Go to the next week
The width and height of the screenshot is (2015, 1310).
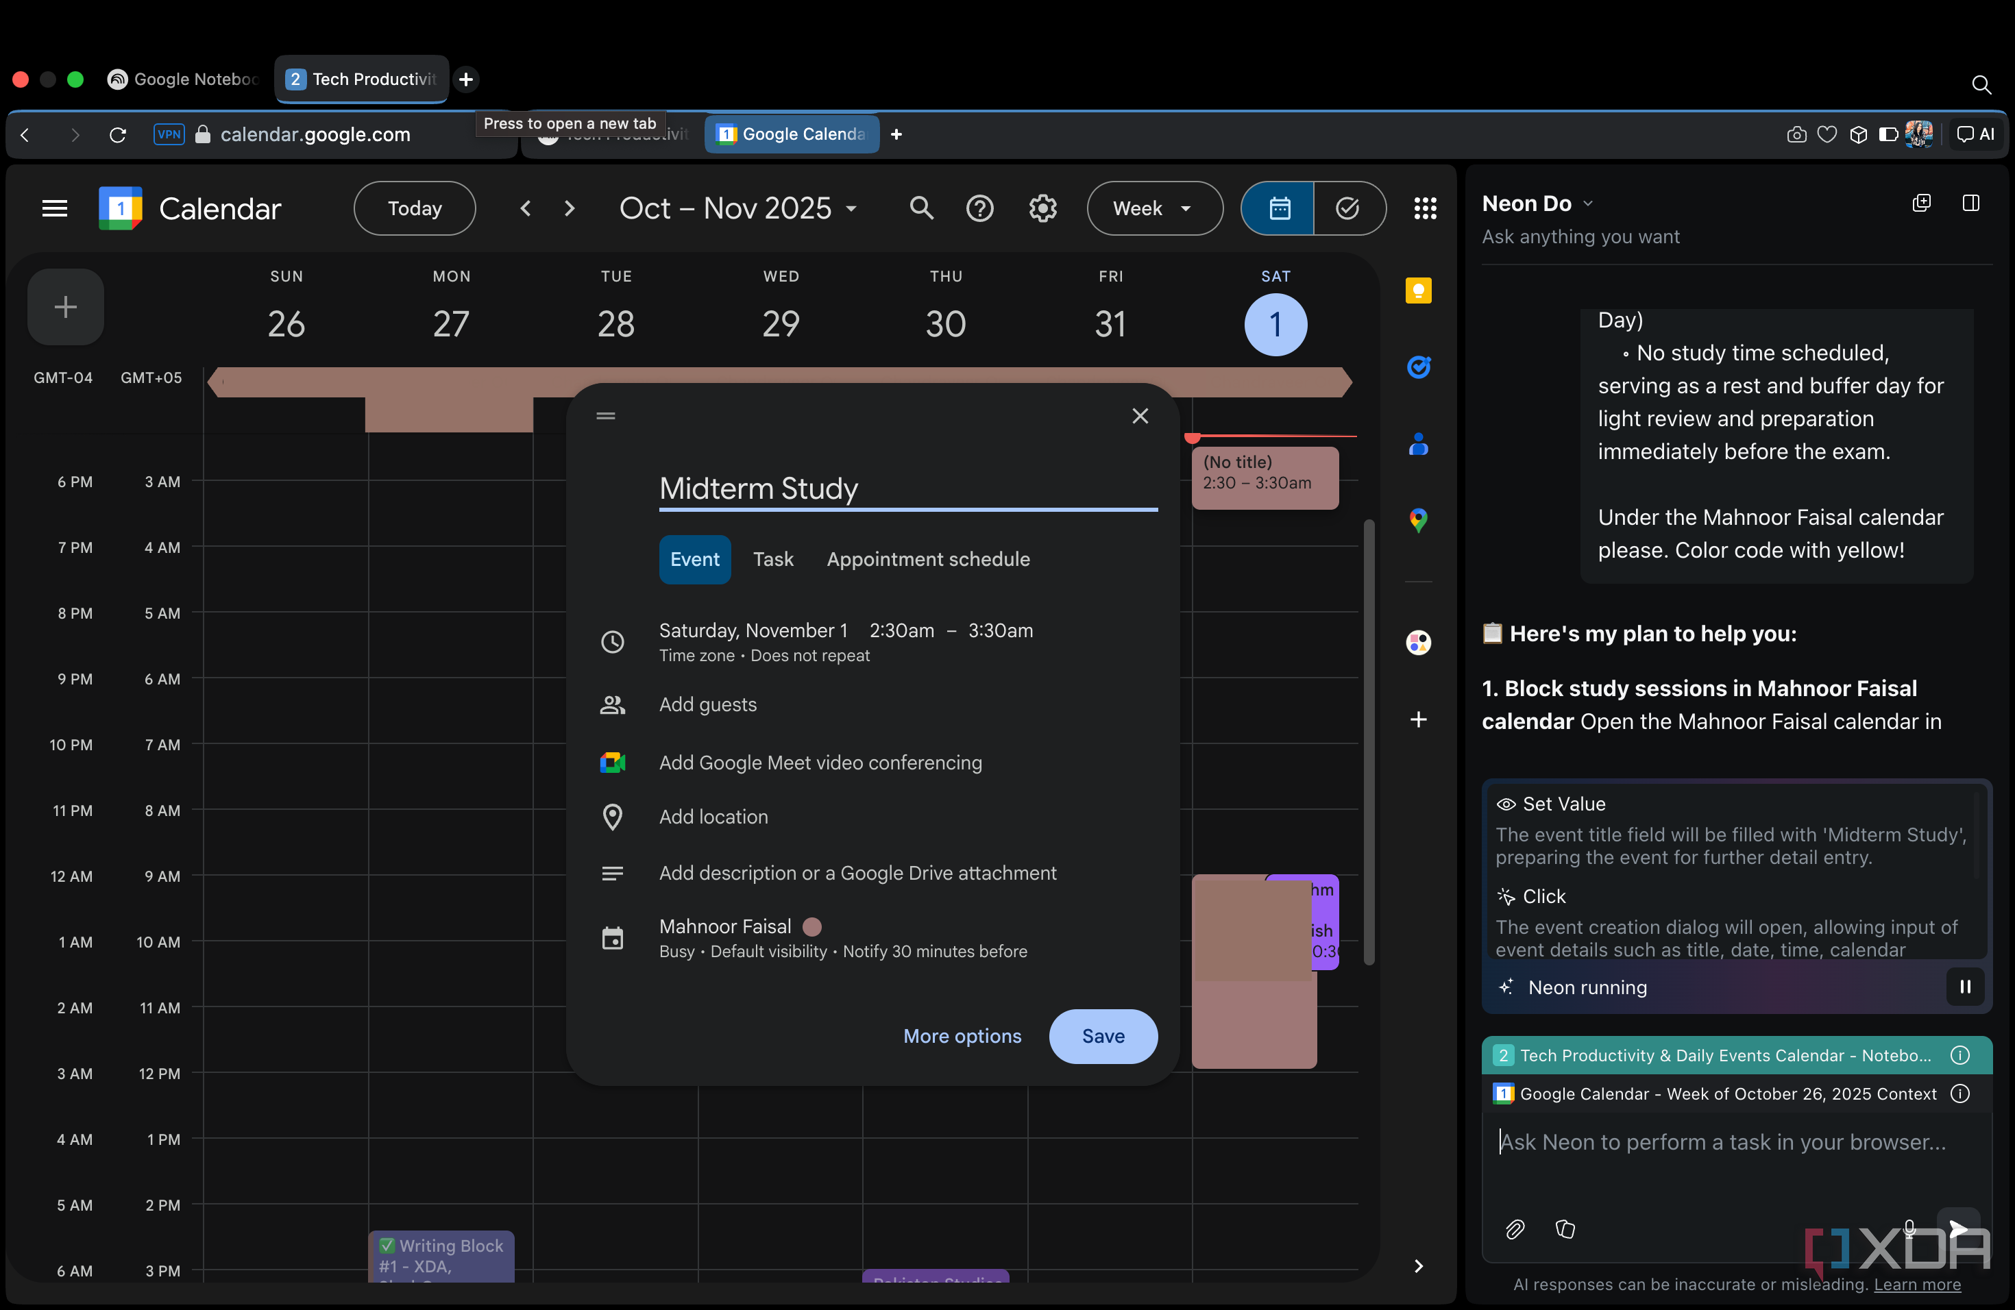570,208
